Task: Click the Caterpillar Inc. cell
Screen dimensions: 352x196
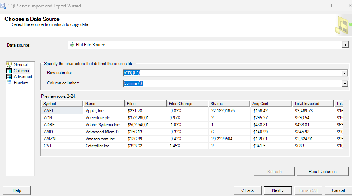Action: (104, 146)
